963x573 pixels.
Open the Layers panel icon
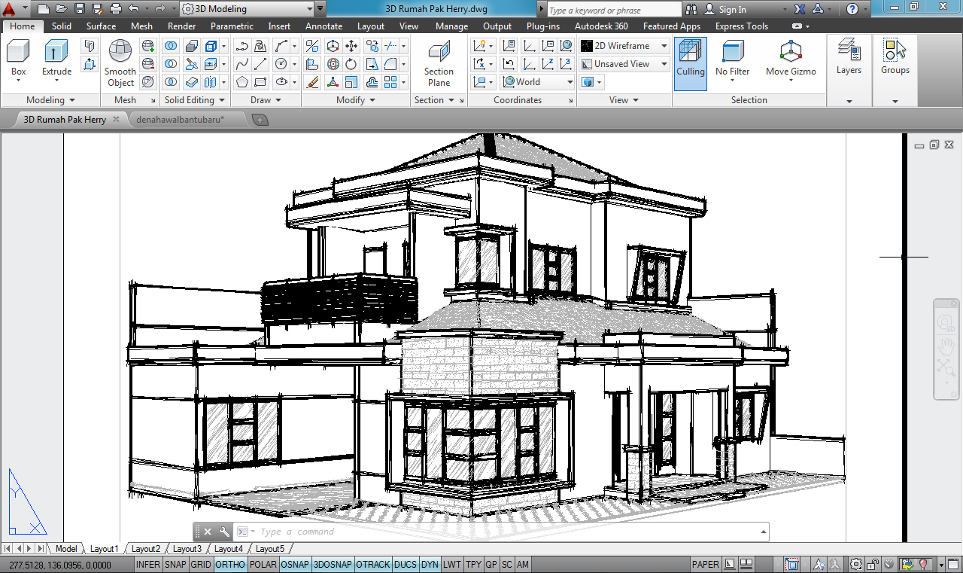click(x=849, y=53)
